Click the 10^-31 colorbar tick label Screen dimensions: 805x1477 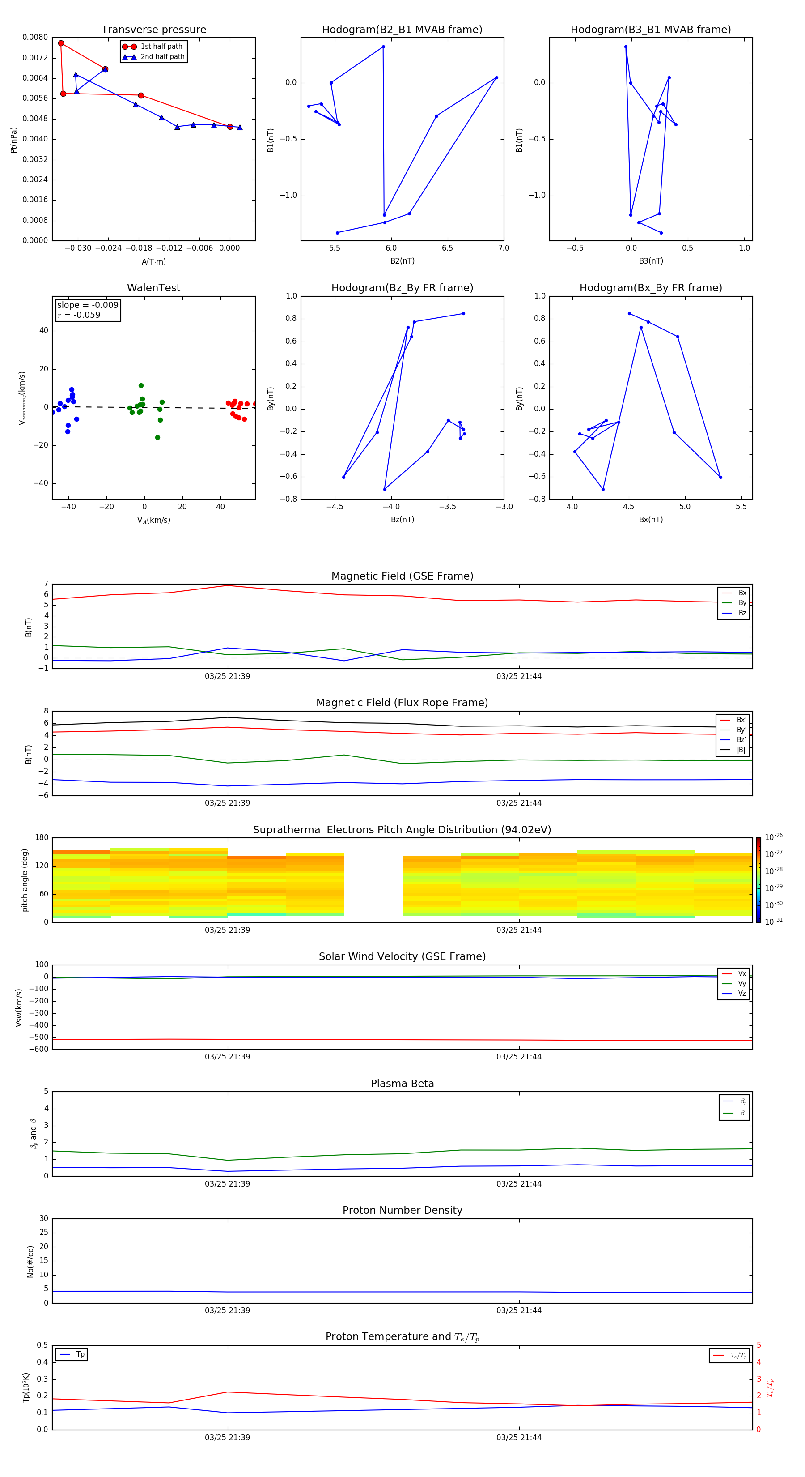pyautogui.click(x=774, y=922)
